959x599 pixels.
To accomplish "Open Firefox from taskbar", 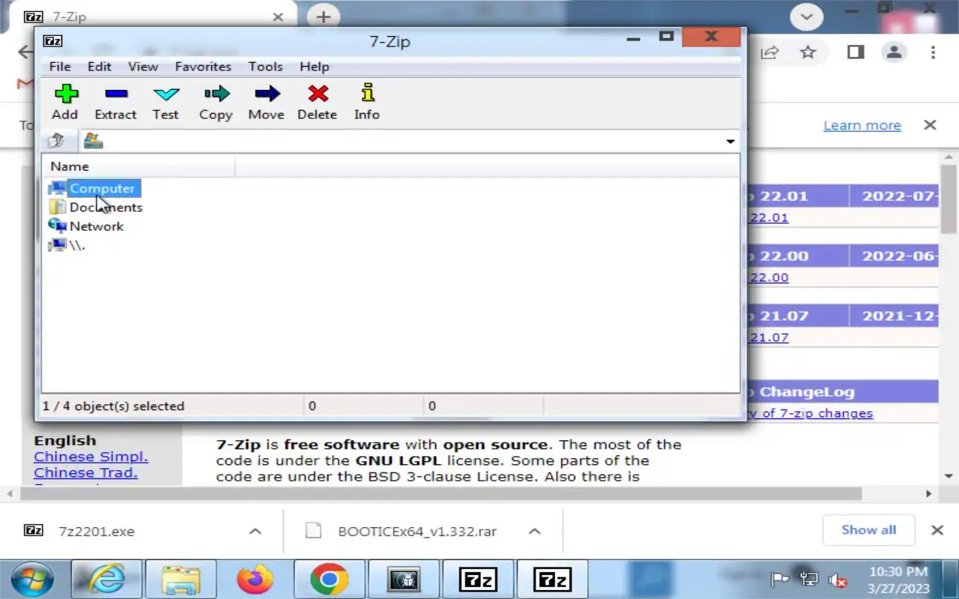I will 255,579.
